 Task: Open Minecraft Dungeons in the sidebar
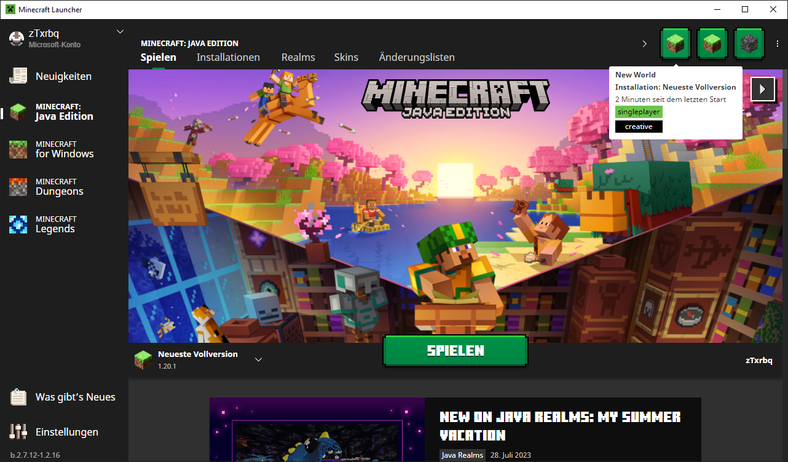click(x=64, y=187)
